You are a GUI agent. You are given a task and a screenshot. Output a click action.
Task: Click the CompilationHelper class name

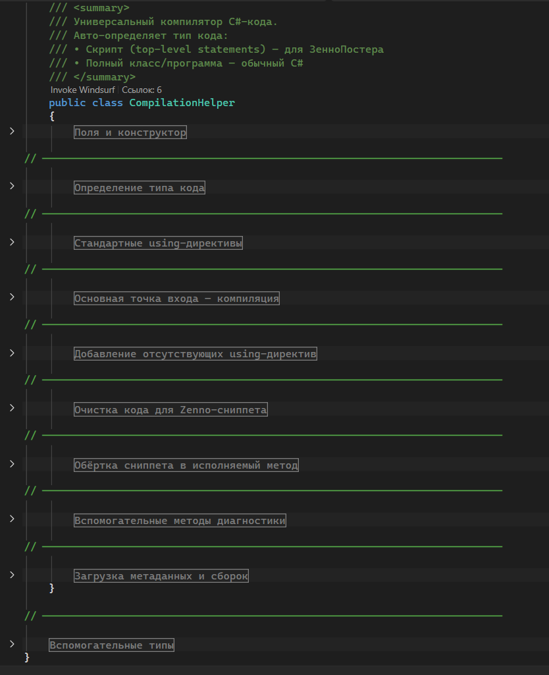tap(182, 103)
